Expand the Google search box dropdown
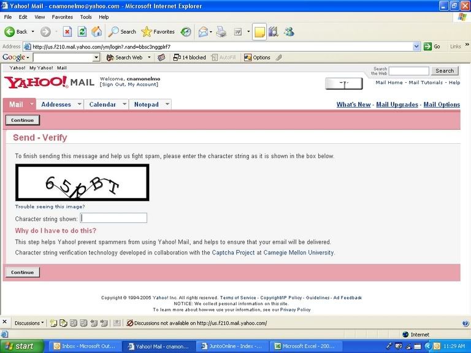Viewport: 471px width, 353px height. click(x=96, y=58)
